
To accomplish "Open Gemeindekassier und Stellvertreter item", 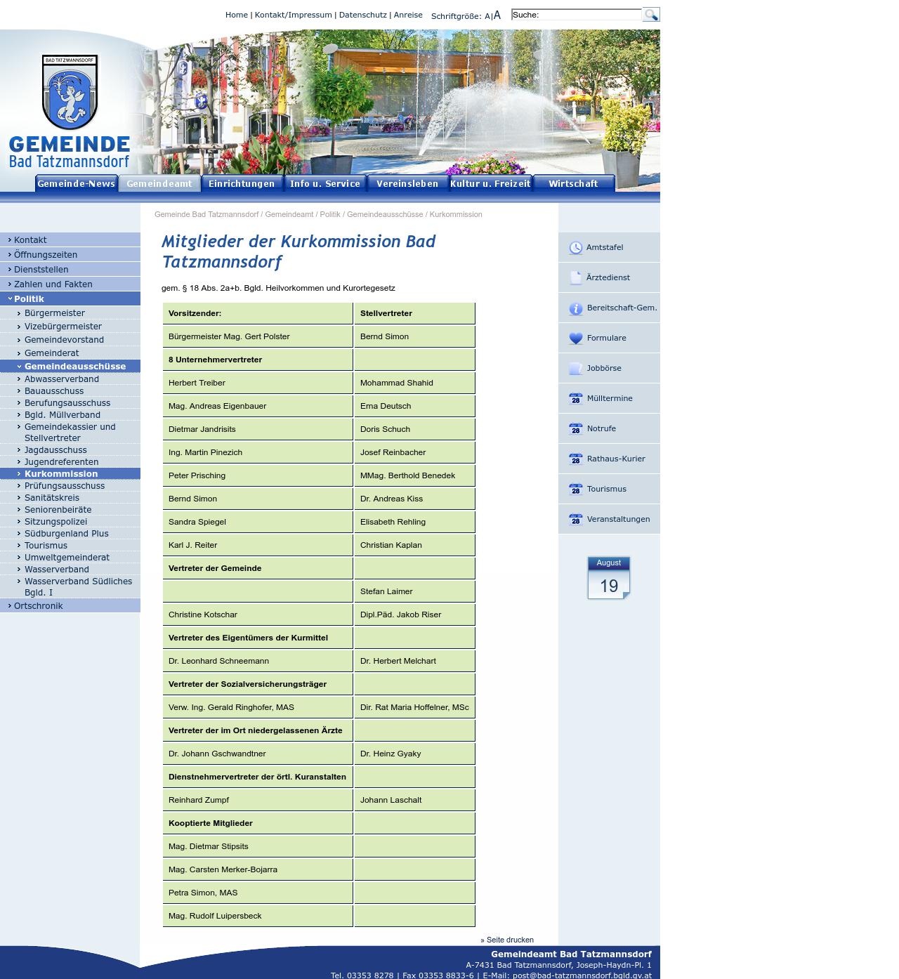I will click(x=70, y=433).
